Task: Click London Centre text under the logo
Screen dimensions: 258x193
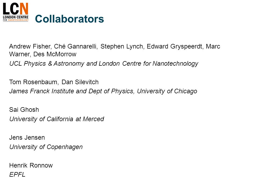Action: tap(16, 17)
